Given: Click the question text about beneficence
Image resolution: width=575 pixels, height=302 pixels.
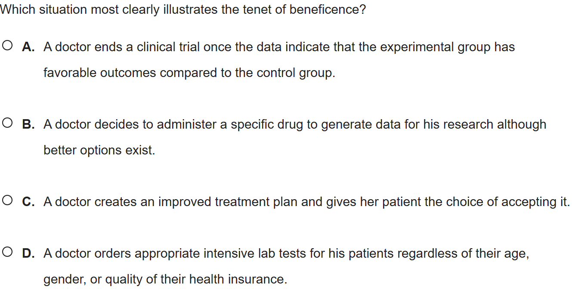Looking at the screenshot, I should 183,10.
